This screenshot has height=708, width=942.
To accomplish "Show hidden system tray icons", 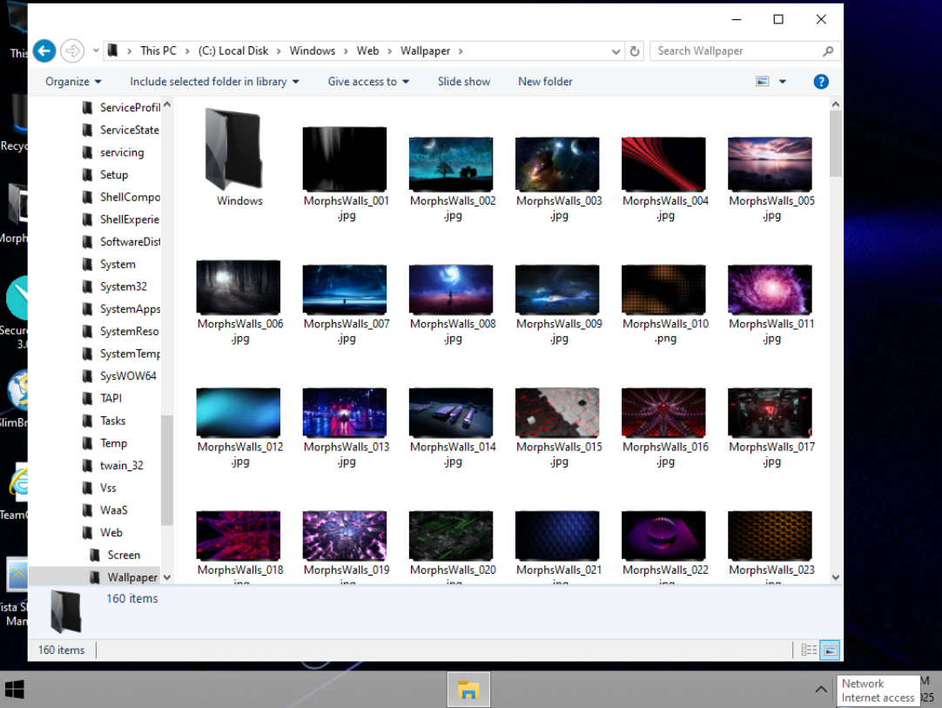I will (820, 690).
